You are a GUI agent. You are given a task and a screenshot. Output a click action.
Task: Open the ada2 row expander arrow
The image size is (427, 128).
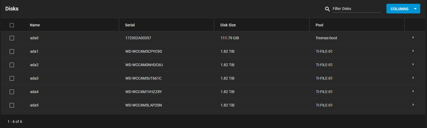[413, 65]
